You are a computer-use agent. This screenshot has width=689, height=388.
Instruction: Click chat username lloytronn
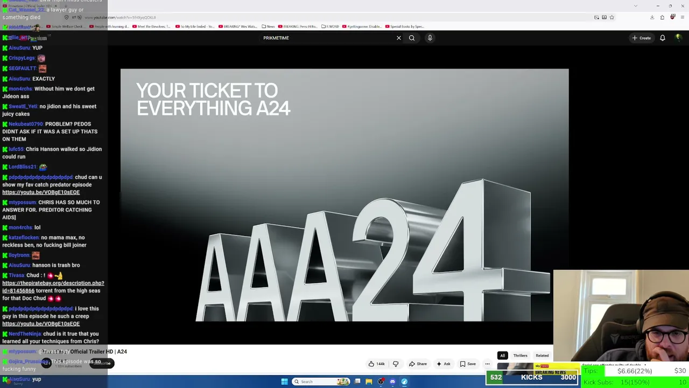(19, 255)
